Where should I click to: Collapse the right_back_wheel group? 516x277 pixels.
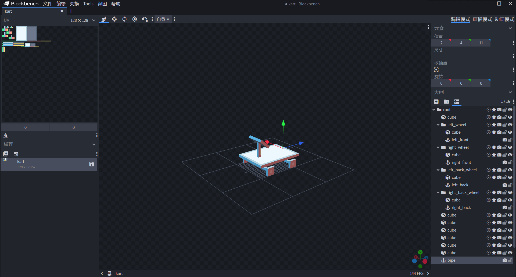coord(438,193)
